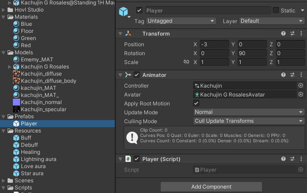The height and width of the screenshot is (193, 307).
Task: Click the Transform component axes icon
Action: coord(128,33)
